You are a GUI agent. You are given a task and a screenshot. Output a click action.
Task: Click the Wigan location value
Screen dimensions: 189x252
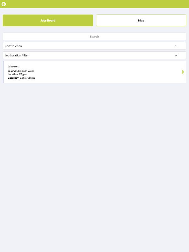(23, 74)
